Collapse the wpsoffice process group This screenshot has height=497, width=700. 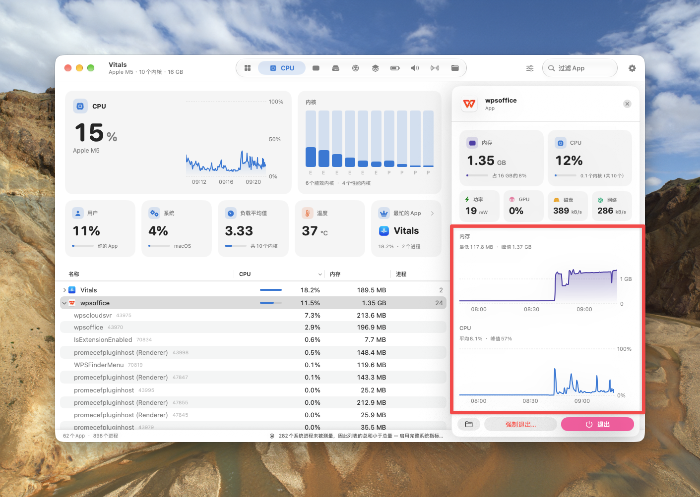point(64,303)
